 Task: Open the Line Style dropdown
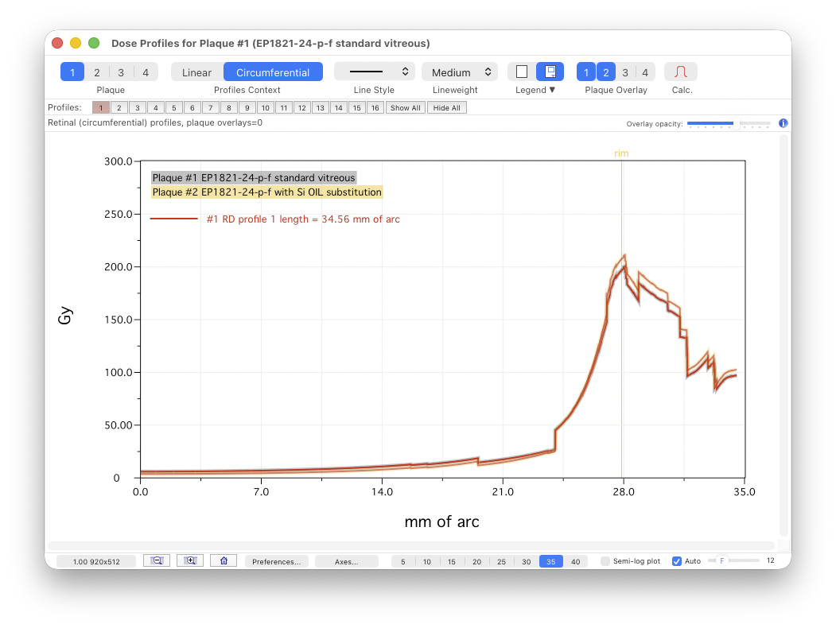point(374,72)
